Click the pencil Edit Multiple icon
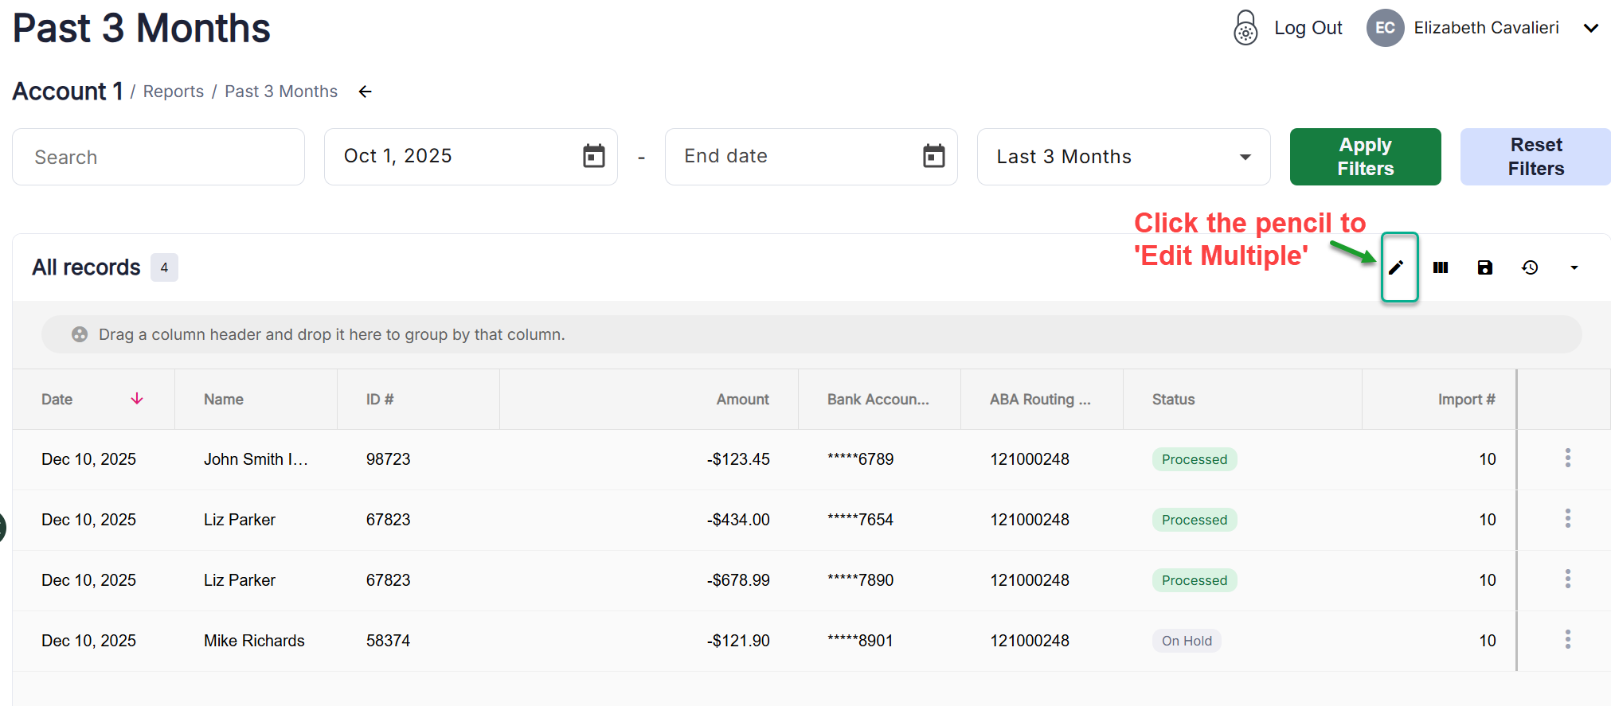 coord(1396,267)
